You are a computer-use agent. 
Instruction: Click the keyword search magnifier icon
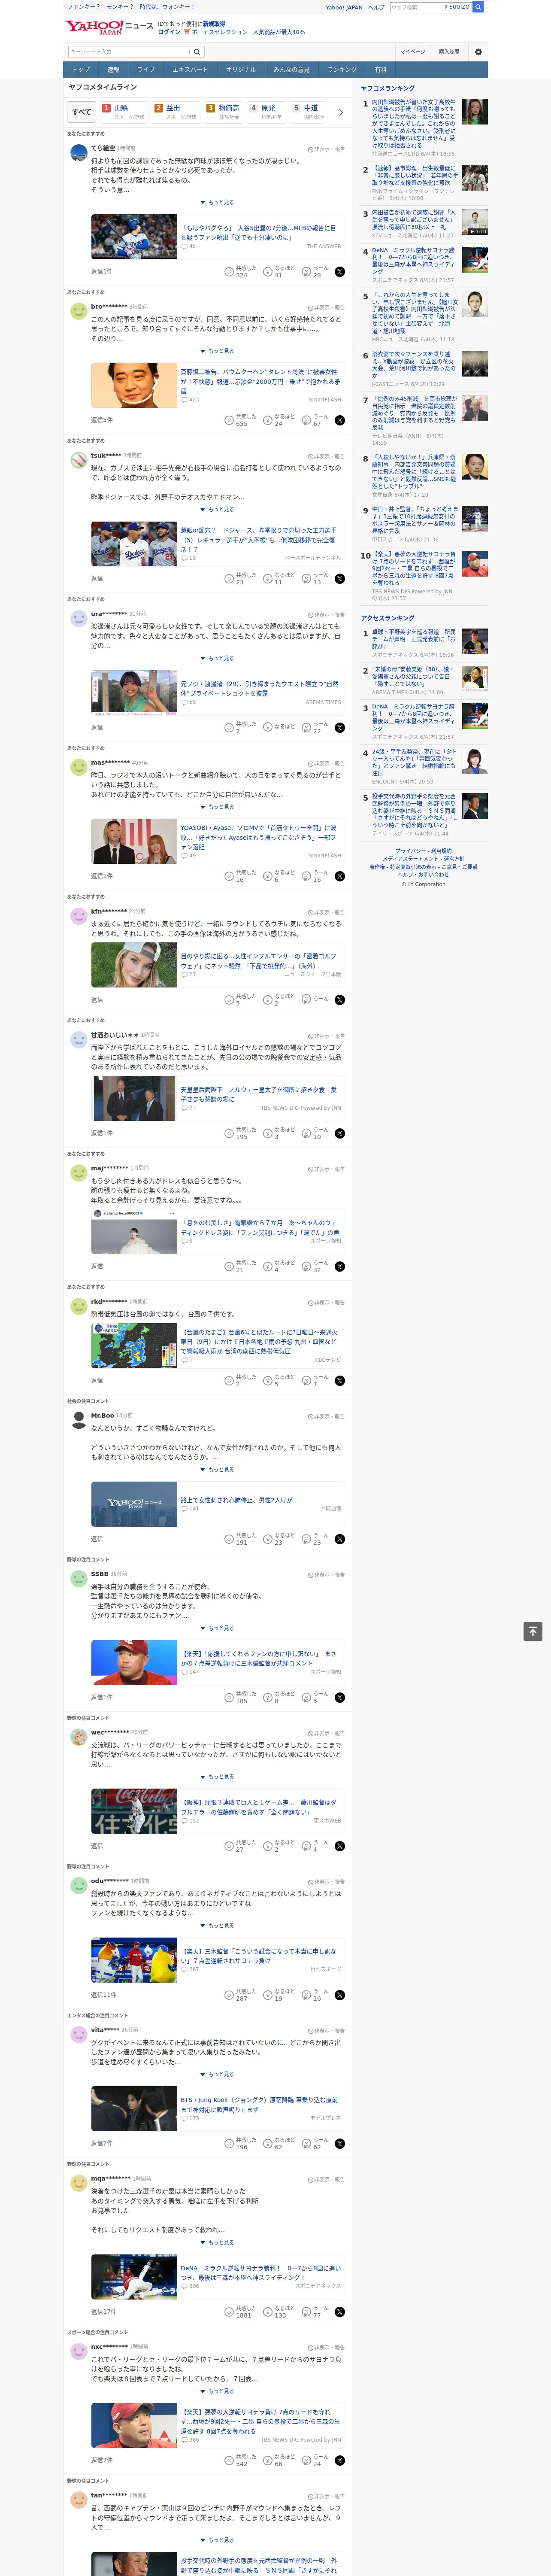point(197,52)
